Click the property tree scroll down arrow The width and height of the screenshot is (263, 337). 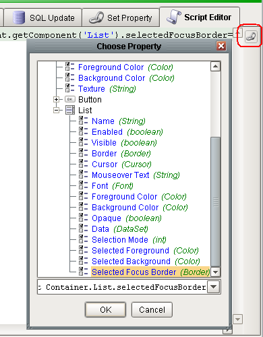[215, 272]
